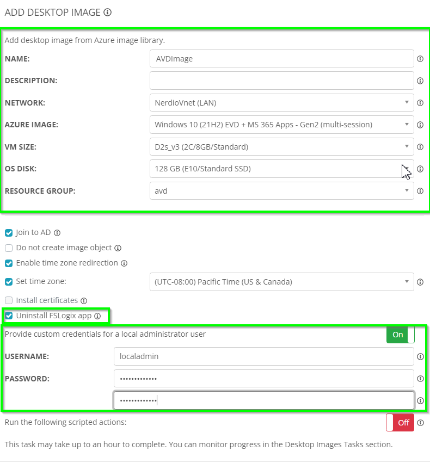This screenshot has height=463, width=430.
Task: Click the first Password field
Action: click(264, 378)
